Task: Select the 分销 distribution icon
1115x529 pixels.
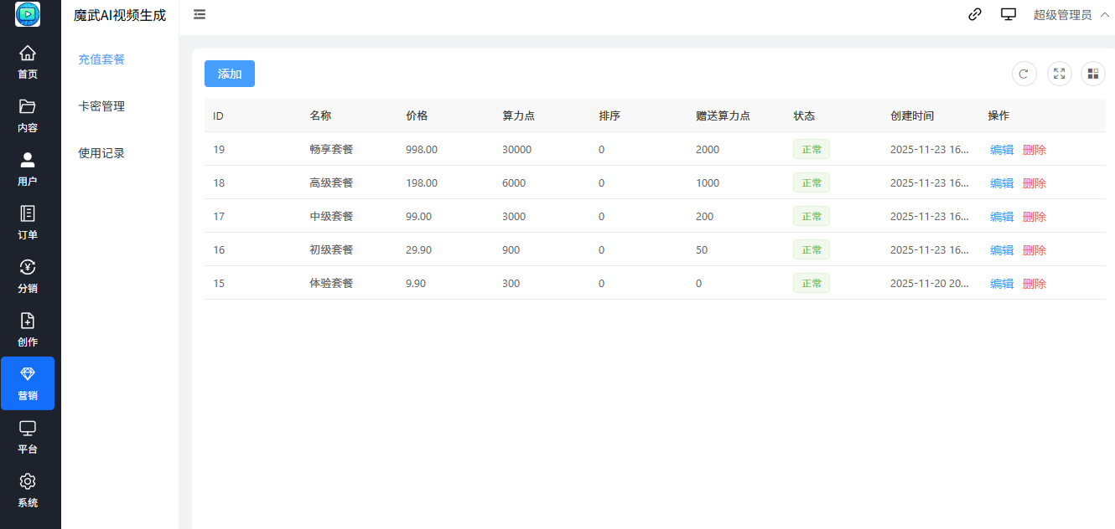Action: point(28,268)
